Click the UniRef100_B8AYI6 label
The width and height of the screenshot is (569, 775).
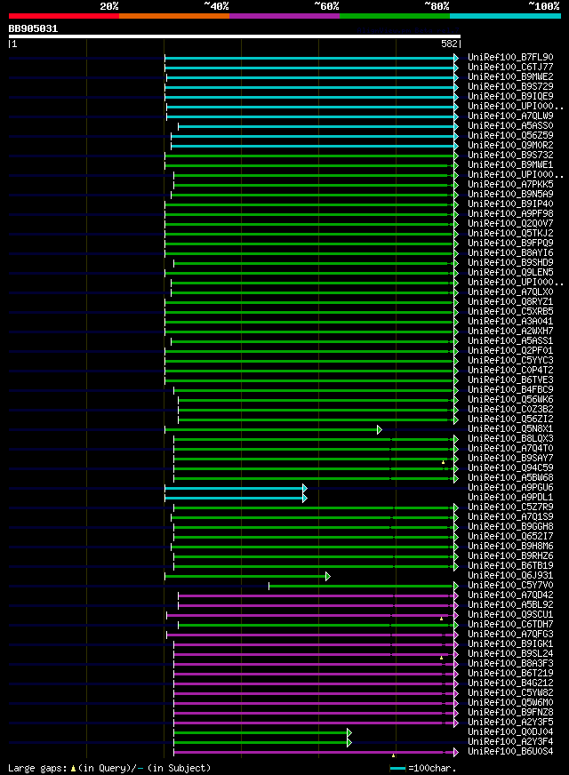click(510, 253)
